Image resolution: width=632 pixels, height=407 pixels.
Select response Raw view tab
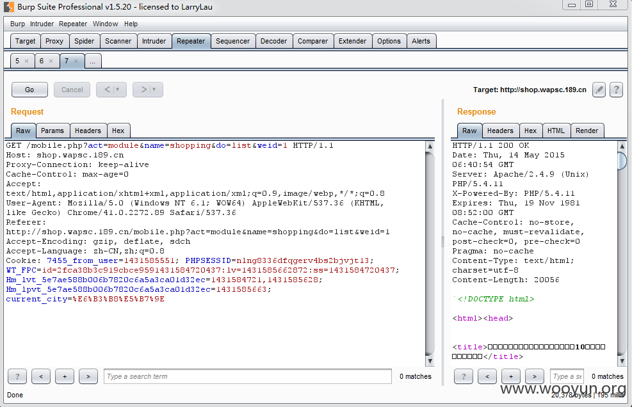[469, 131]
